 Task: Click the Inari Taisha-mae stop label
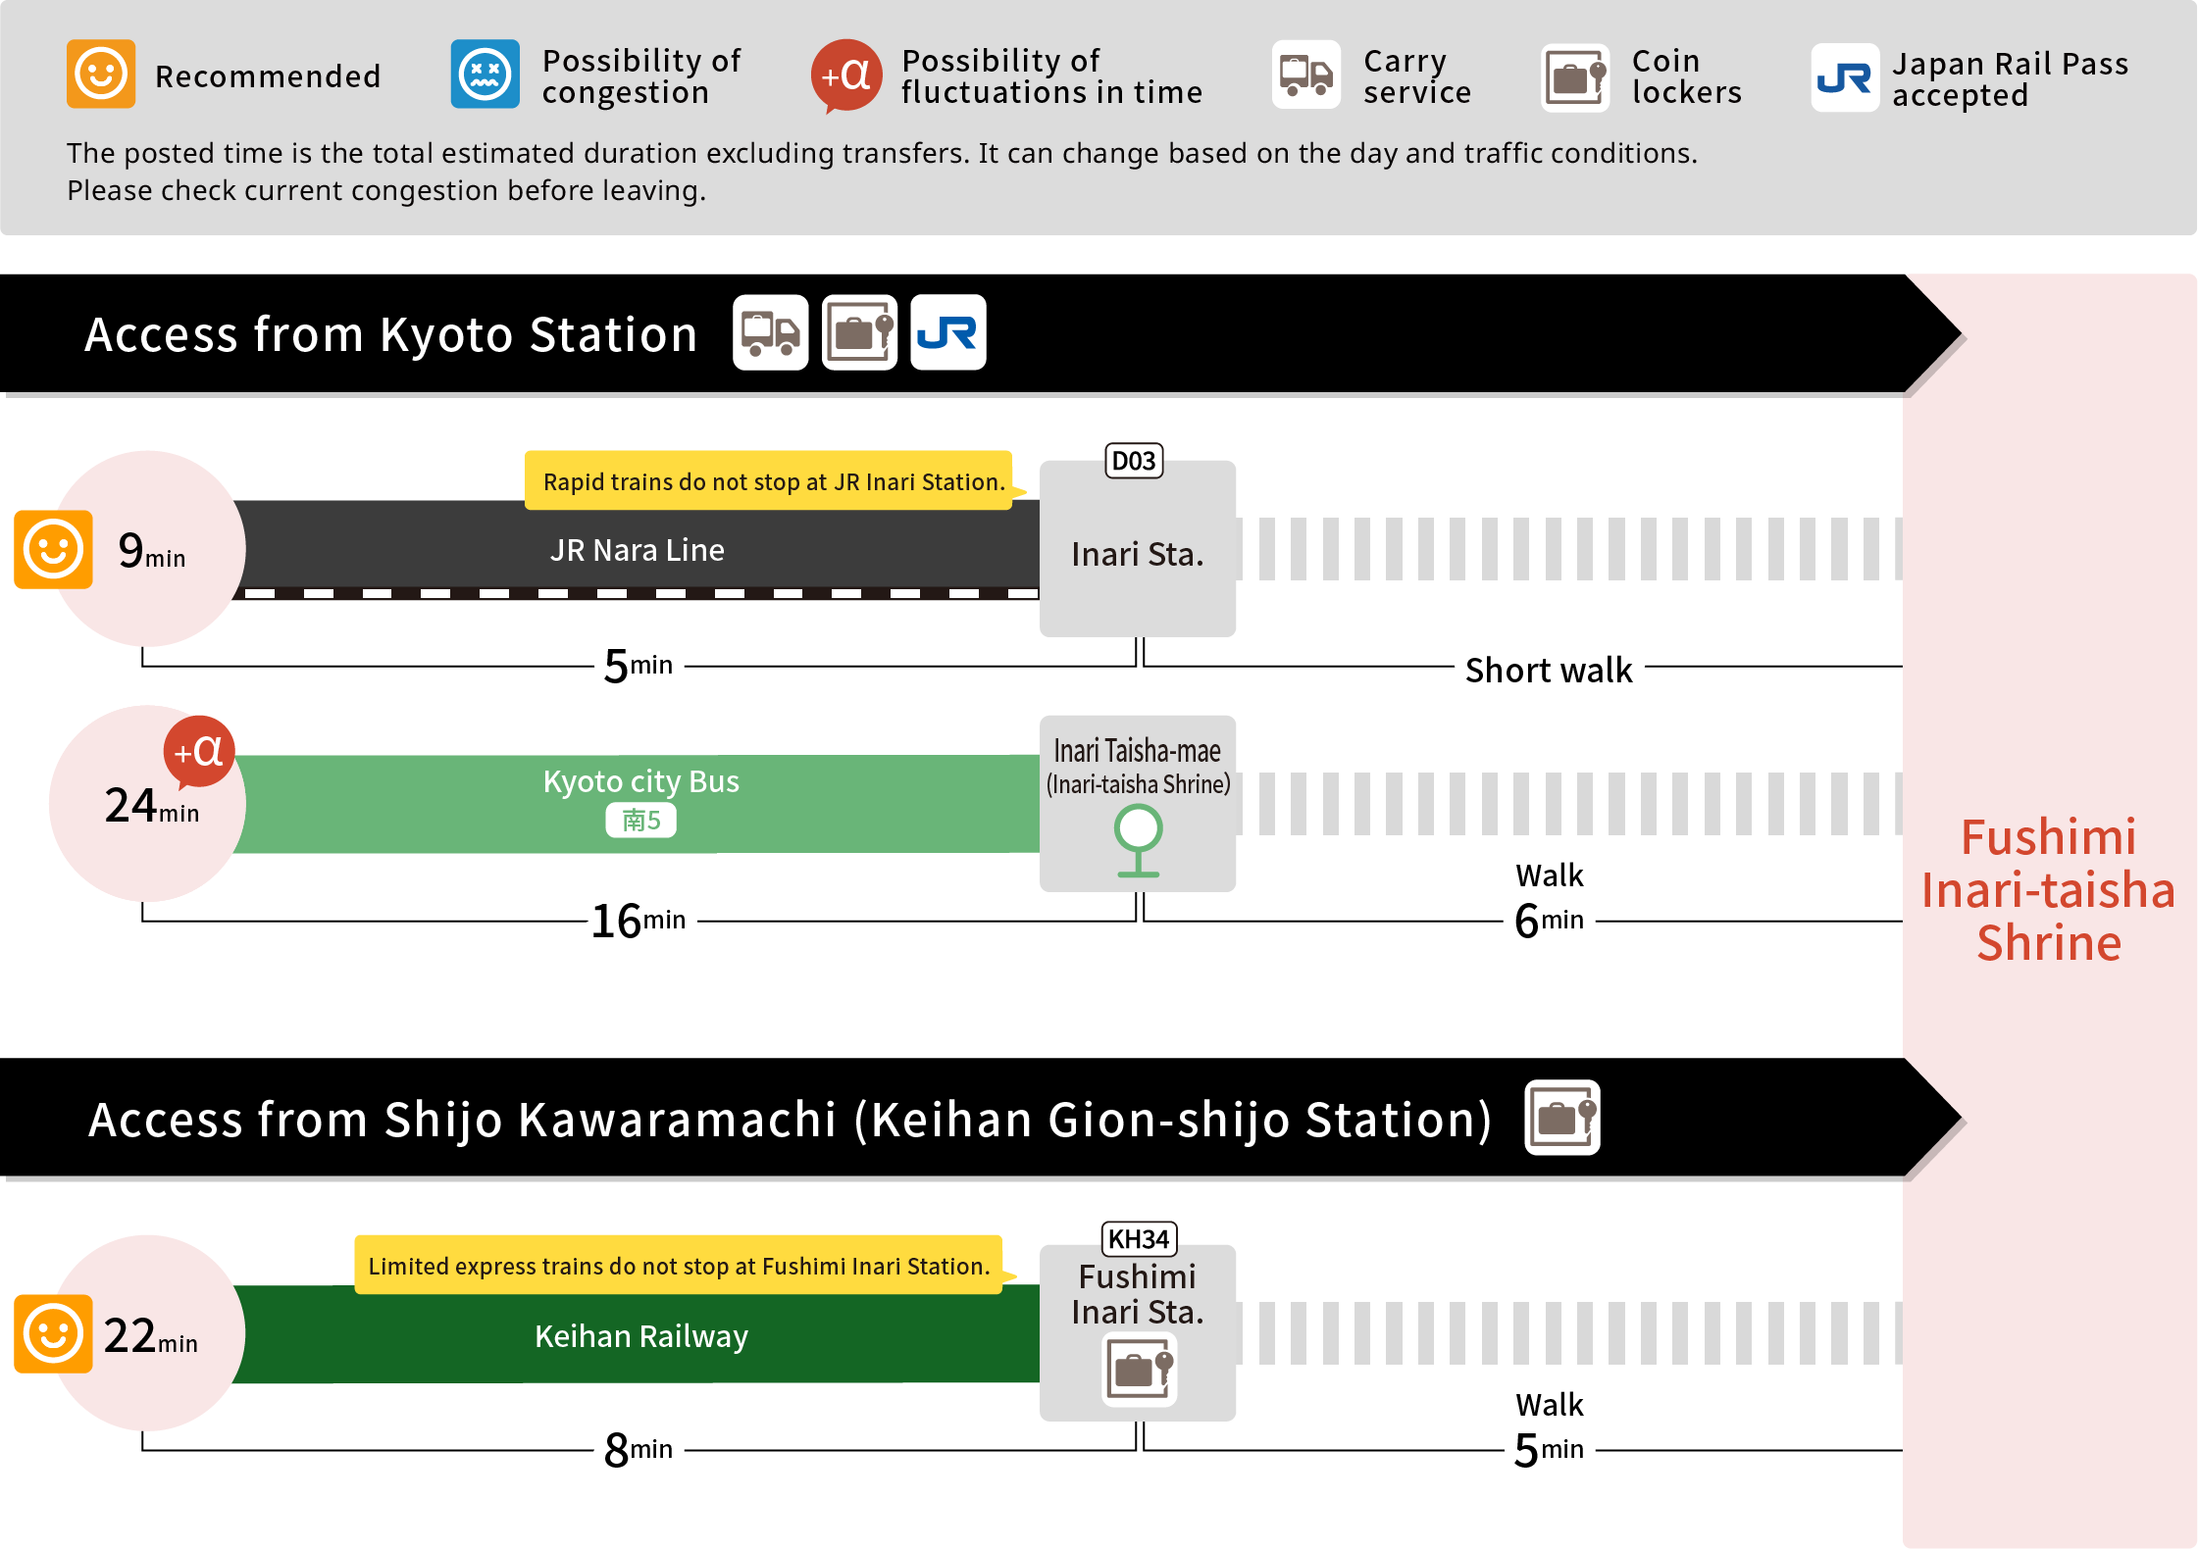(1138, 767)
